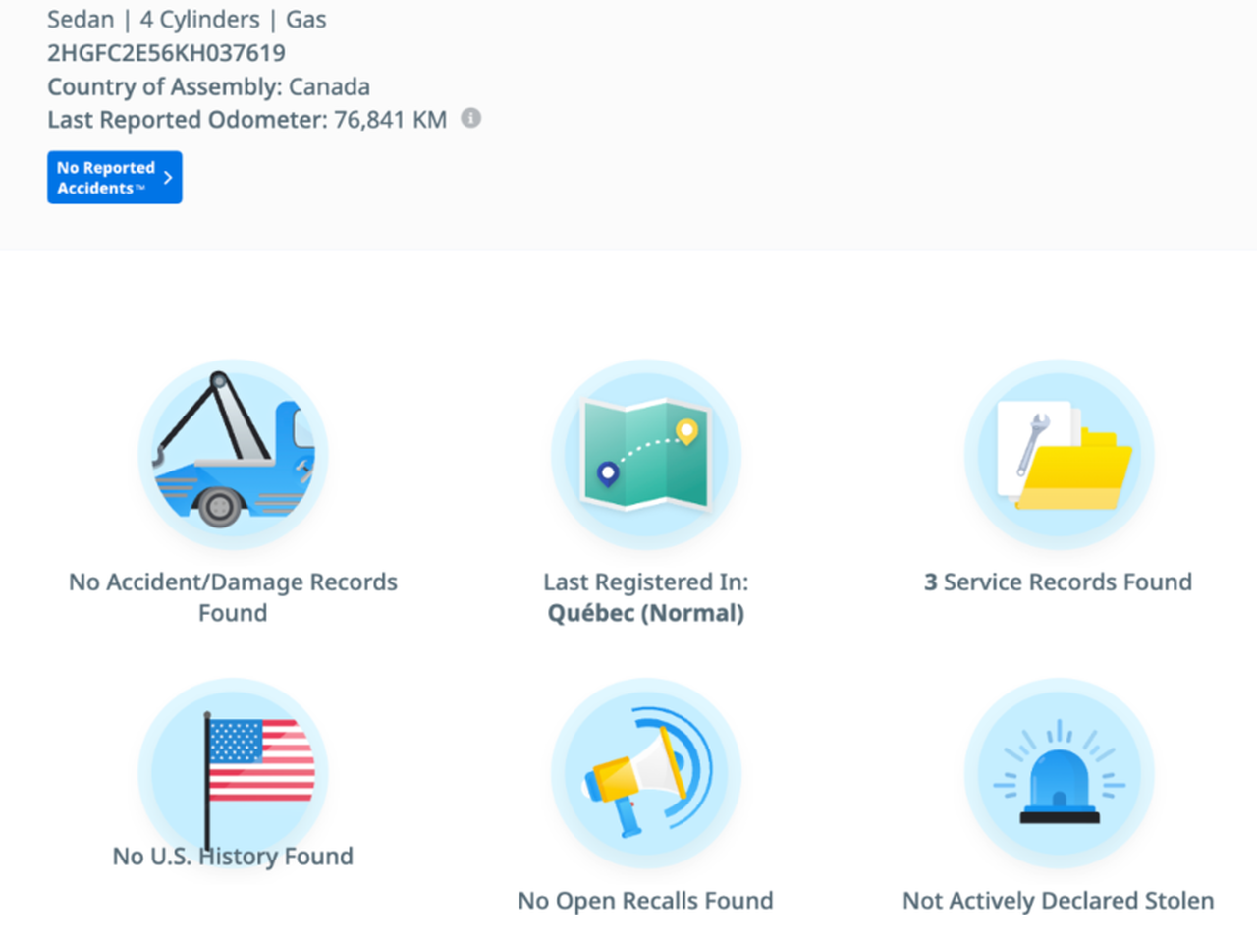Click Last Registered In Québec label
The height and width of the screenshot is (943, 1257).
(x=645, y=582)
